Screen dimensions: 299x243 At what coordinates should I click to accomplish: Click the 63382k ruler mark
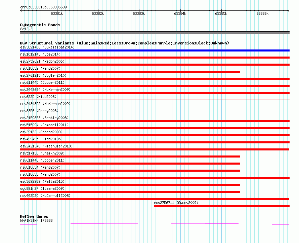(98, 13)
